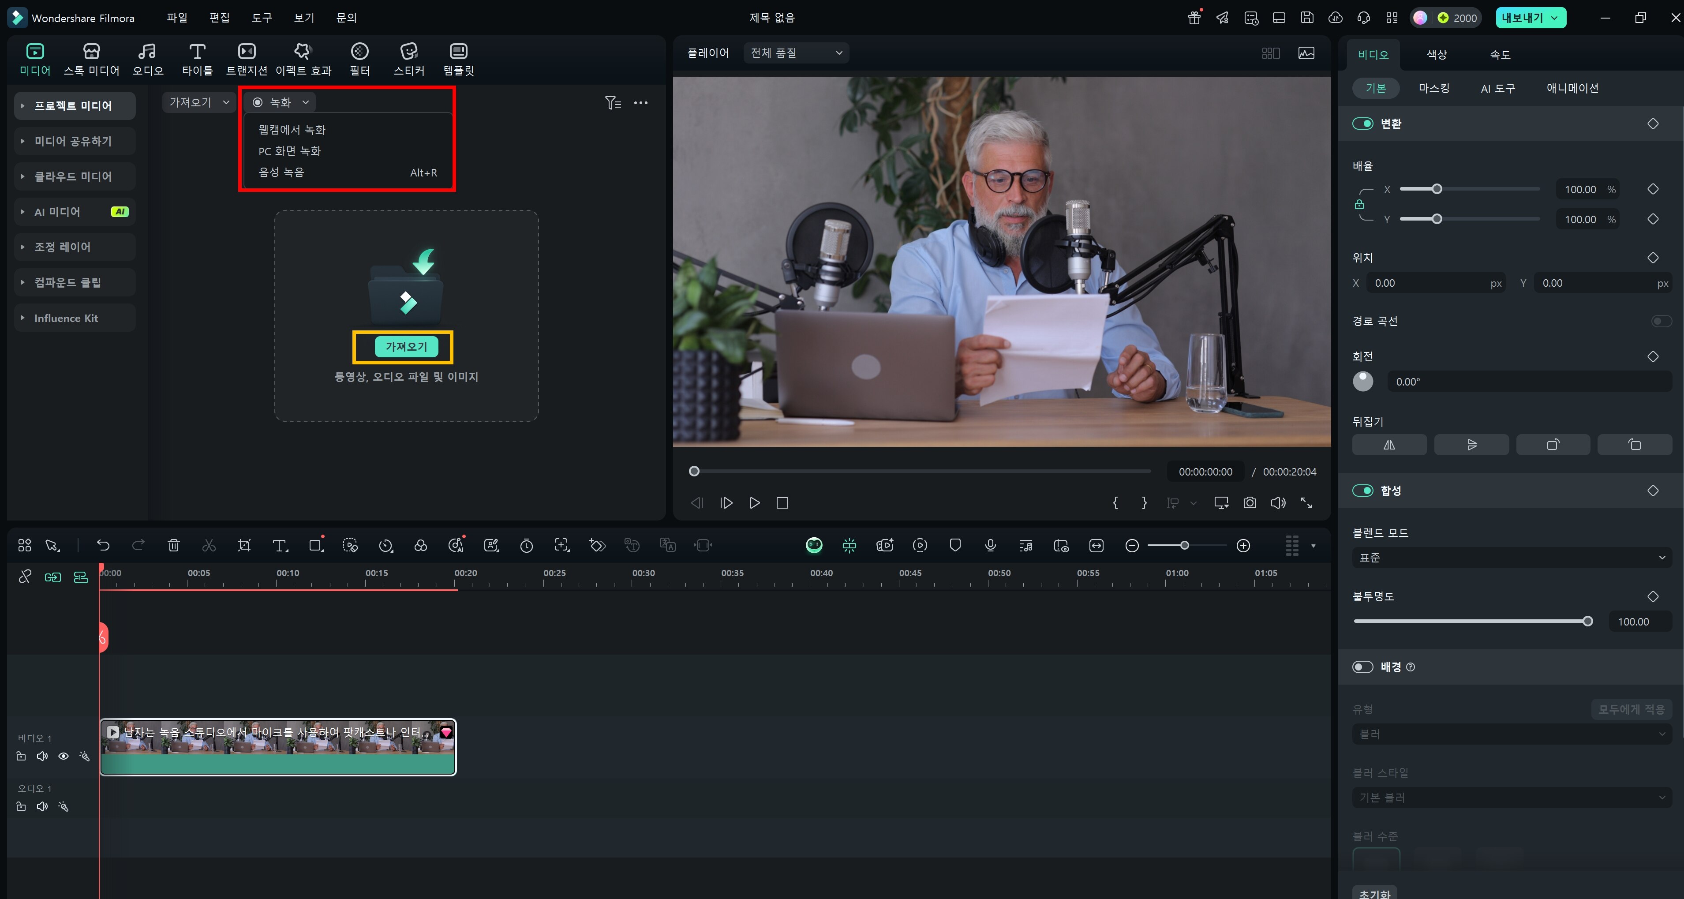The height and width of the screenshot is (899, 1684).
Task: Click the delete trash icon in timeline toolbar
Action: click(173, 545)
